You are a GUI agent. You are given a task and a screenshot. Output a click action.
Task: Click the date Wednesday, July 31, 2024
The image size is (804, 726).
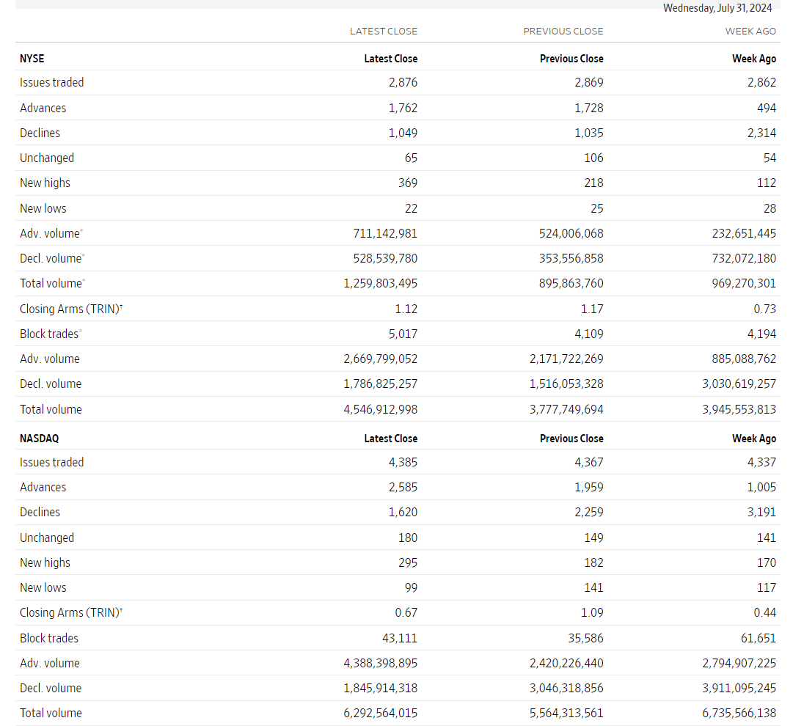tap(717, 8)
